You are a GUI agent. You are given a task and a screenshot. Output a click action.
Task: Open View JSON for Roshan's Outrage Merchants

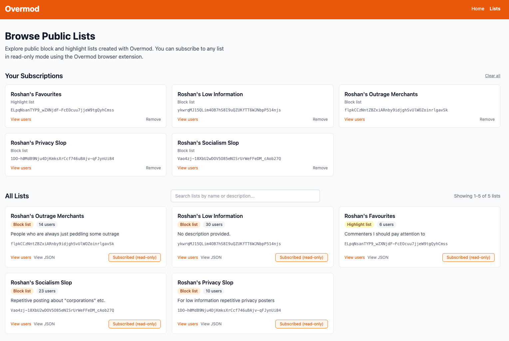44,257
